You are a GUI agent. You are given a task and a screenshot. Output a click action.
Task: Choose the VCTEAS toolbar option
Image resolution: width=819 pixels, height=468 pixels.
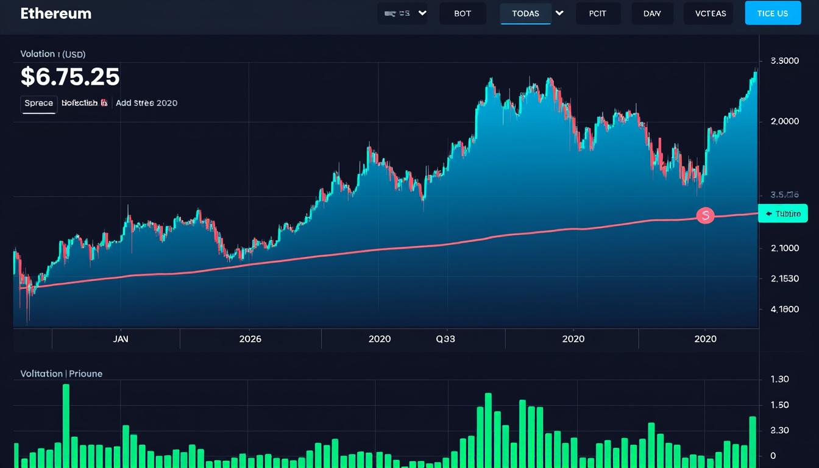[x=708, y=13]
